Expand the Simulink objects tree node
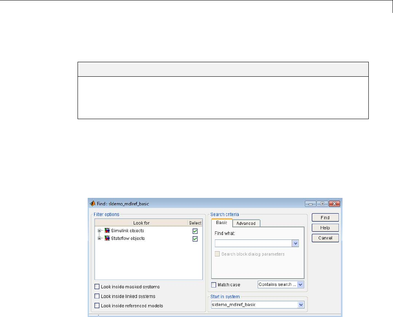The width and height of the screenshot is (393, 317). pyautogui.click(x=99, y=231)
